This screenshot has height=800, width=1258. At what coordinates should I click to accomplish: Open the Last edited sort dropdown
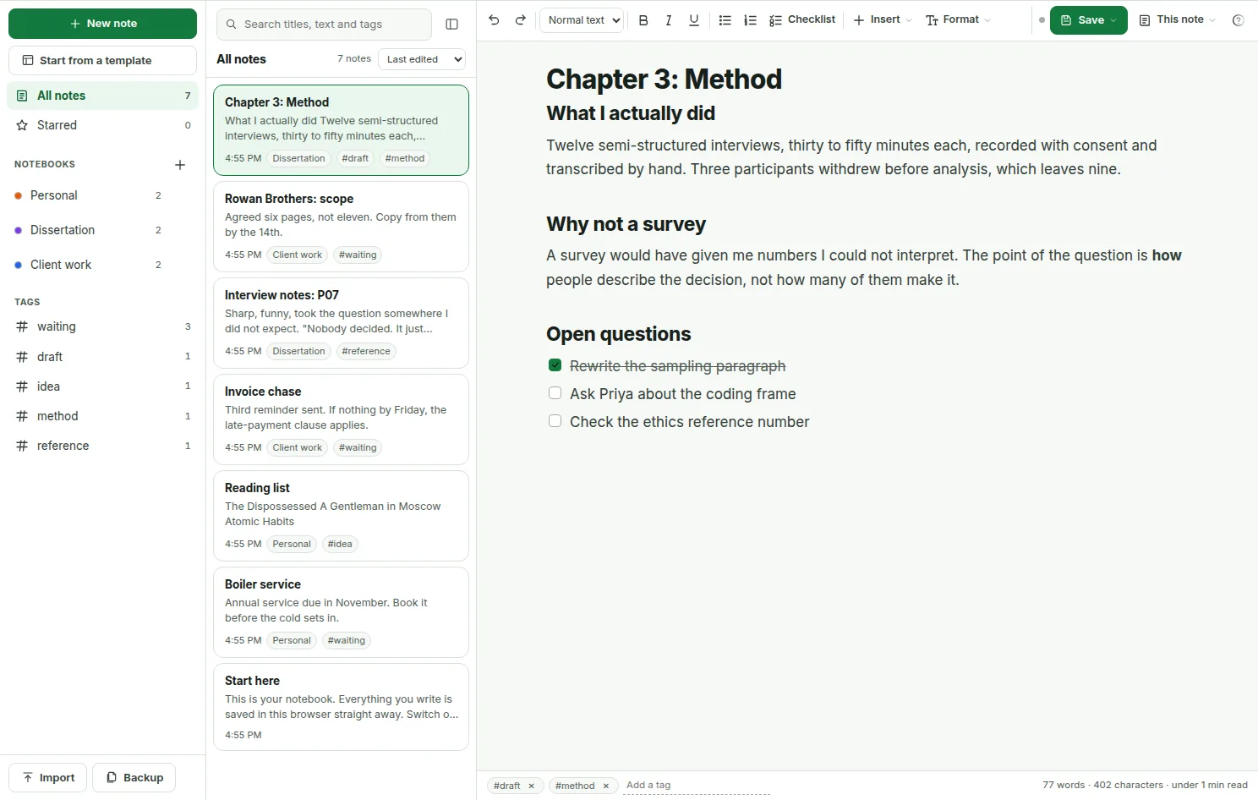pos(422,59)
